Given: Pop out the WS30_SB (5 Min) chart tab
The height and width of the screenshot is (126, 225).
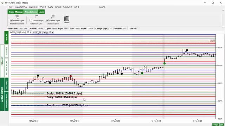Looking at the screenshot, I should point(28,32).
